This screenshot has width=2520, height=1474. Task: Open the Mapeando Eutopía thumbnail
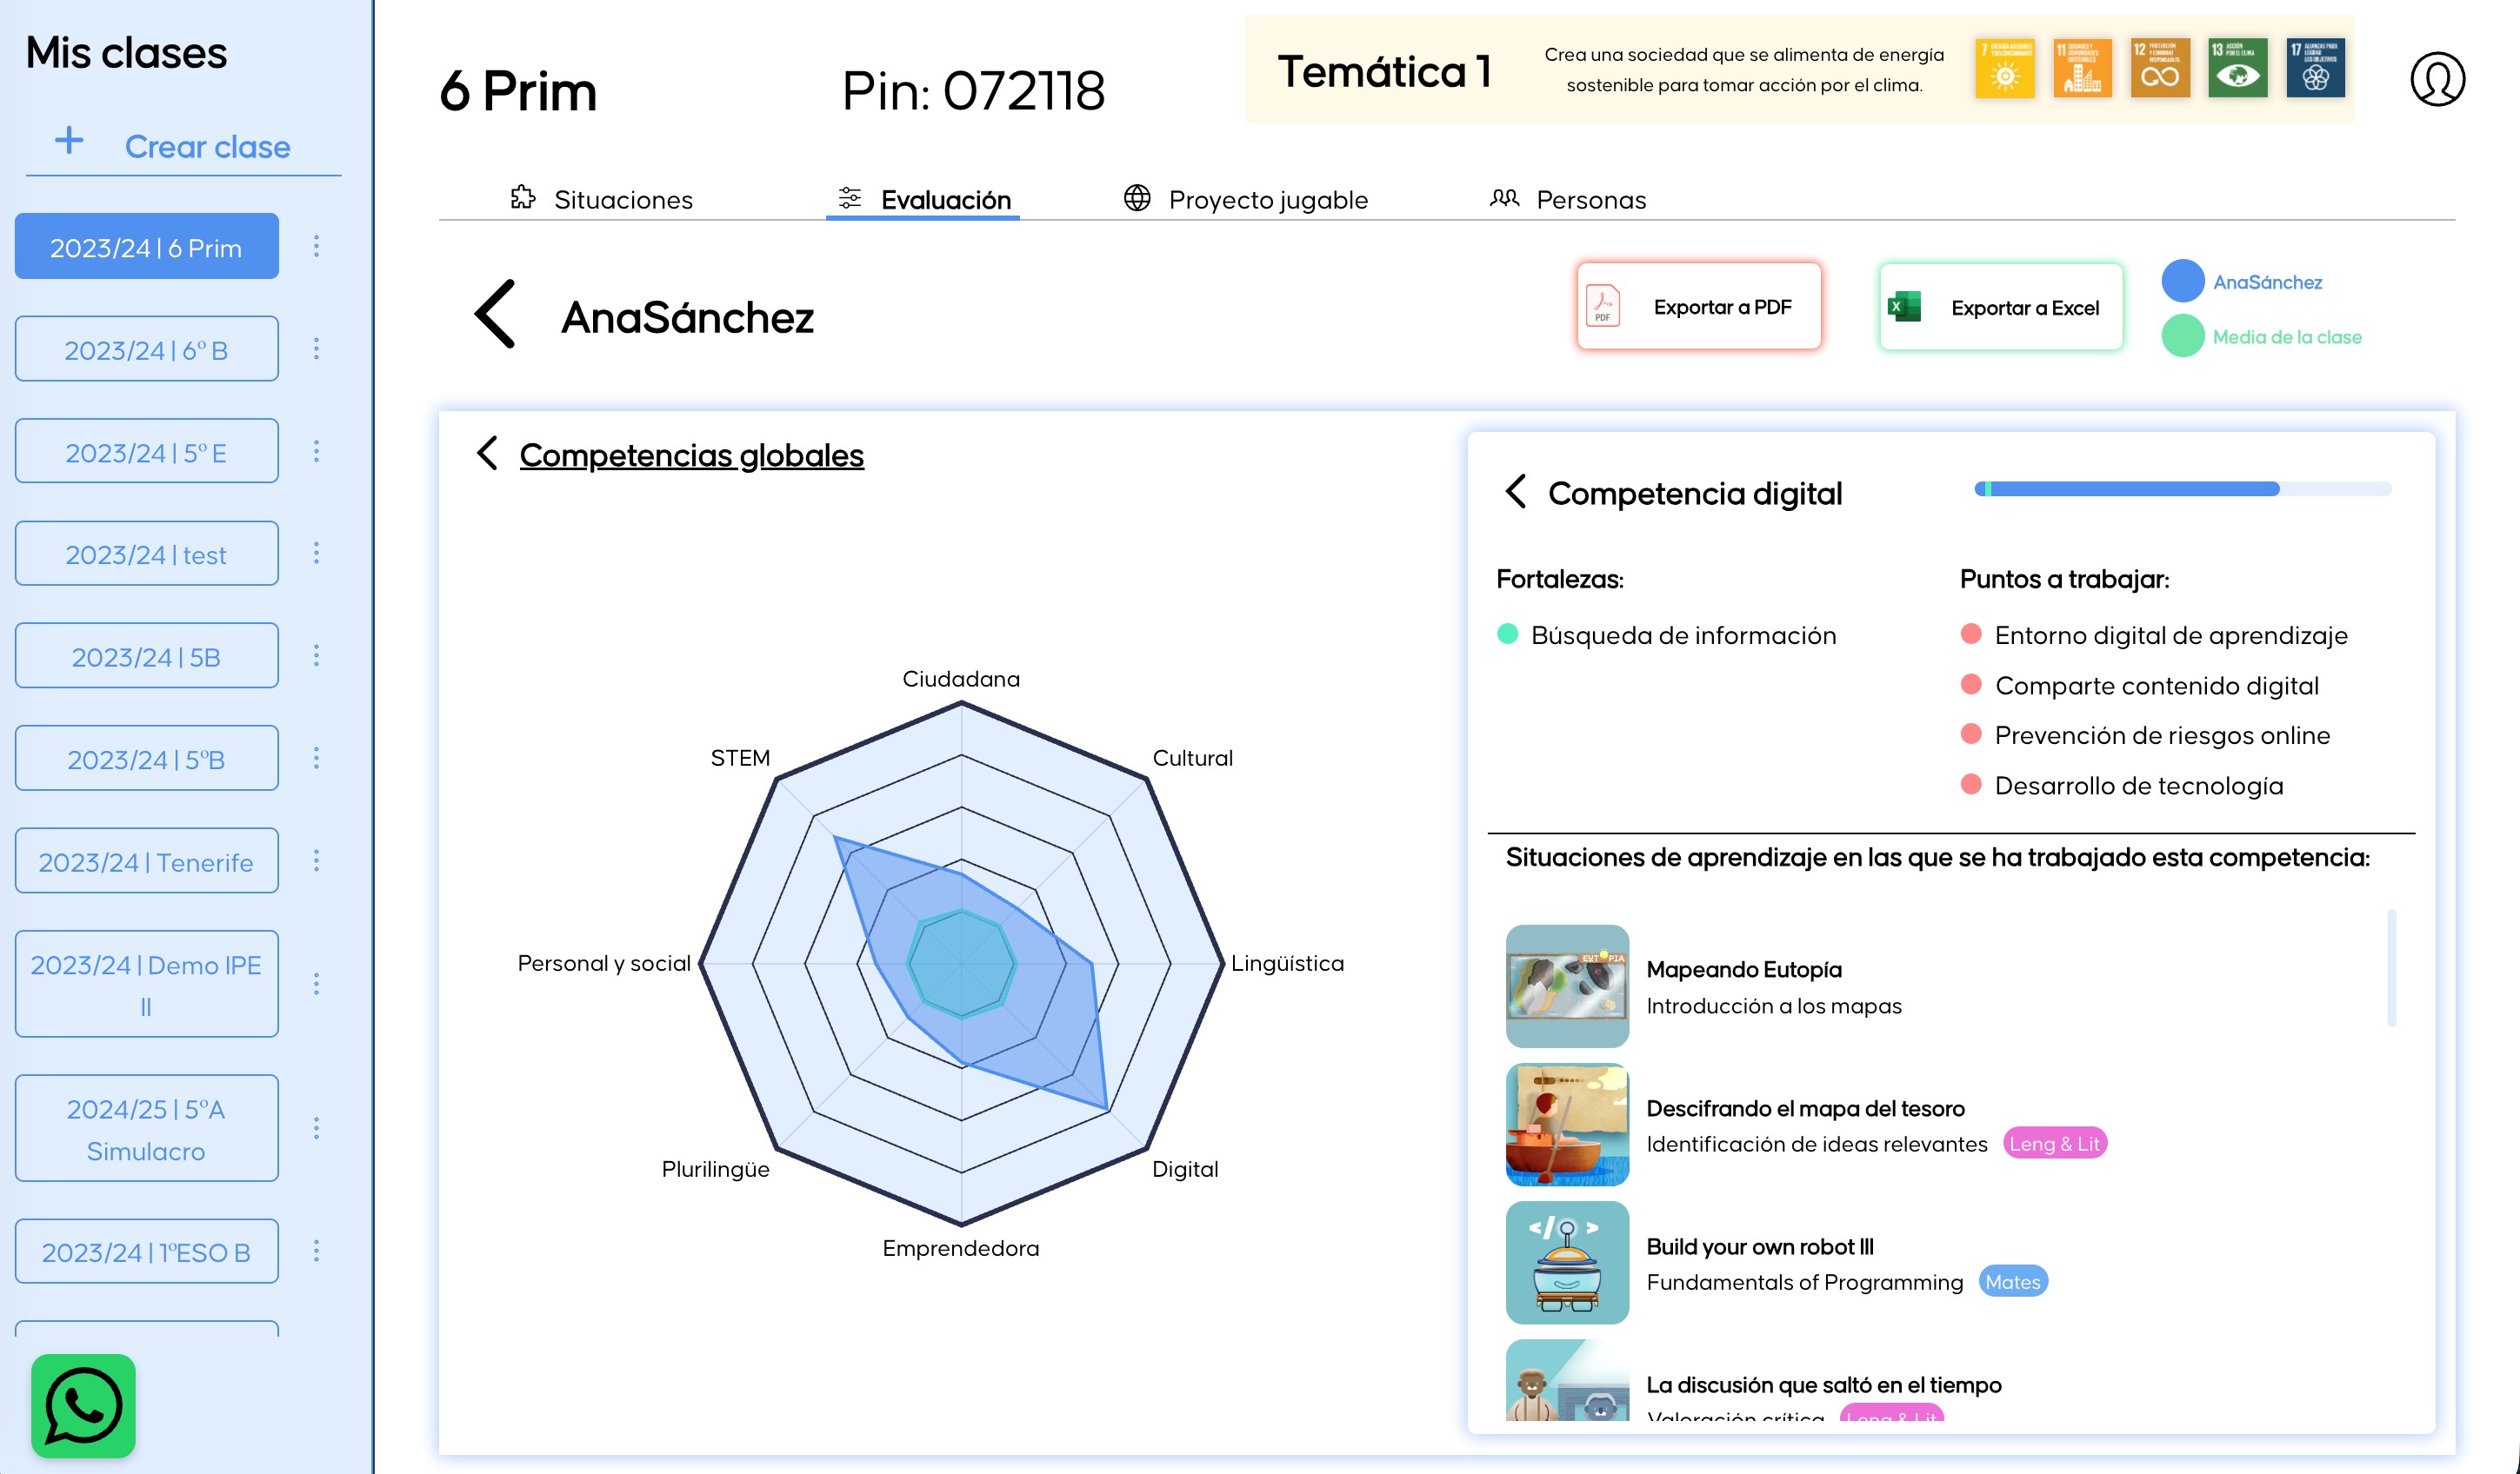pyautogui.click(x=1567, y=986)
